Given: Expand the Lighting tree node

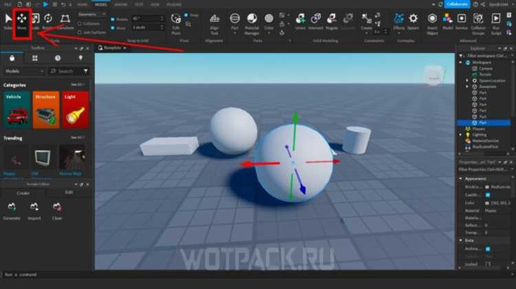Looking at the screenshot, I should (x=461, y=135).
